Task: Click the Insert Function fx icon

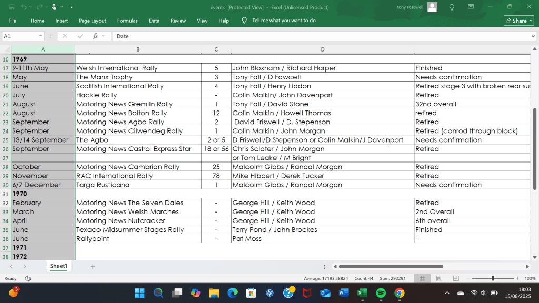Action: point(95,36)
